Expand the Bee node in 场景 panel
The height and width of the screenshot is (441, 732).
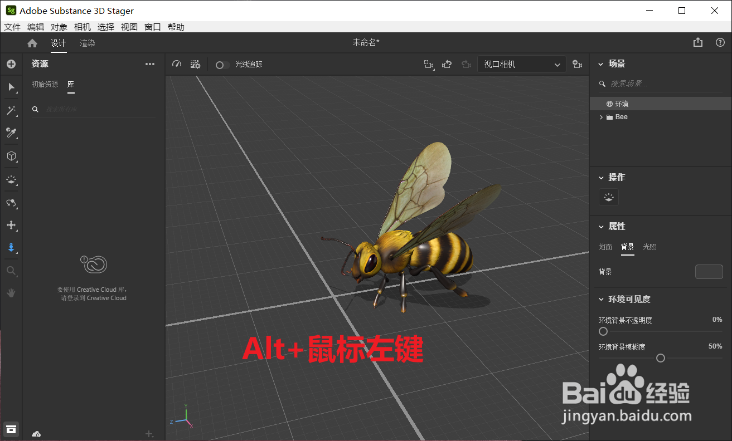pos(601,117)
